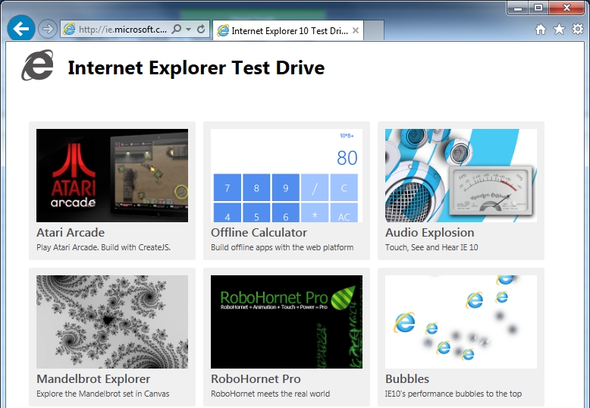This screenshot has height=408, width=590.
Task: Click the browser Back arrow button
Action: 21,29
